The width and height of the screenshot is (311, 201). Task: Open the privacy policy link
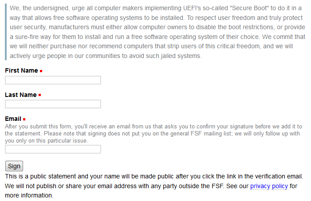coord(269,186)
